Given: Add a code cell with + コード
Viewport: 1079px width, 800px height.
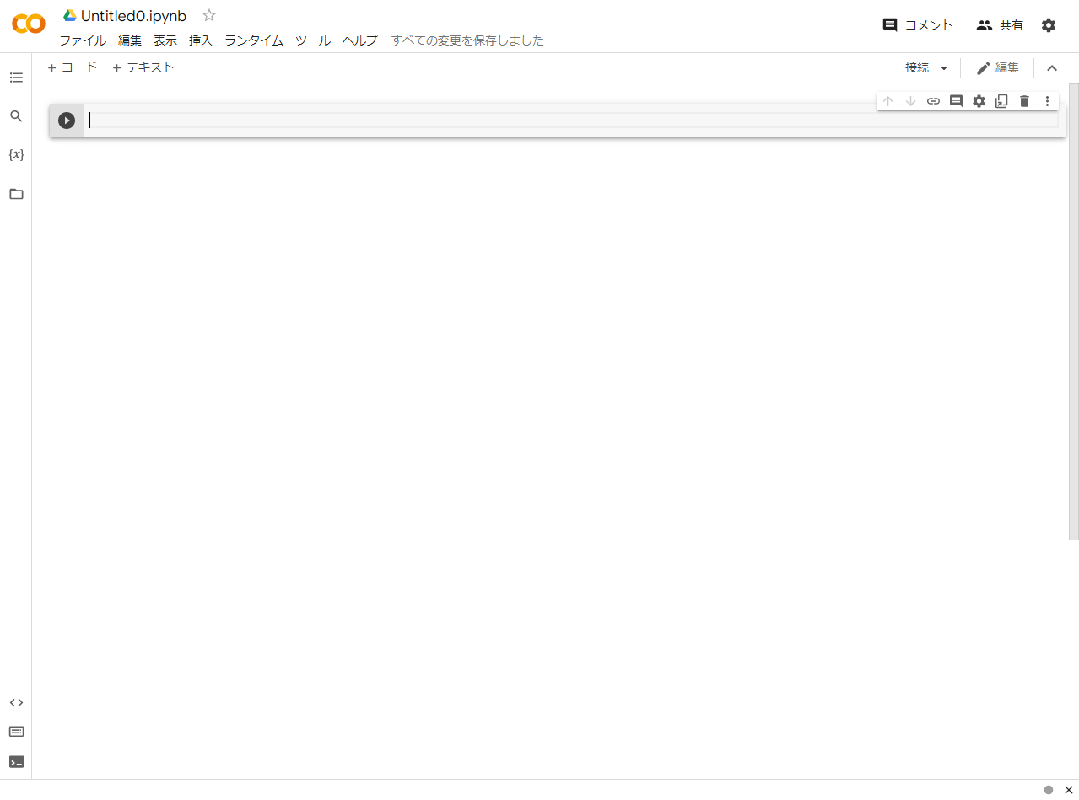Looking at the screenshot, I should pyautogui.click(x=73, y=67).
